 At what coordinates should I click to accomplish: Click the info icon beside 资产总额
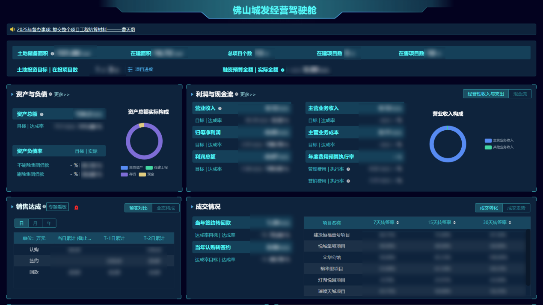click(x=42, y=114)
